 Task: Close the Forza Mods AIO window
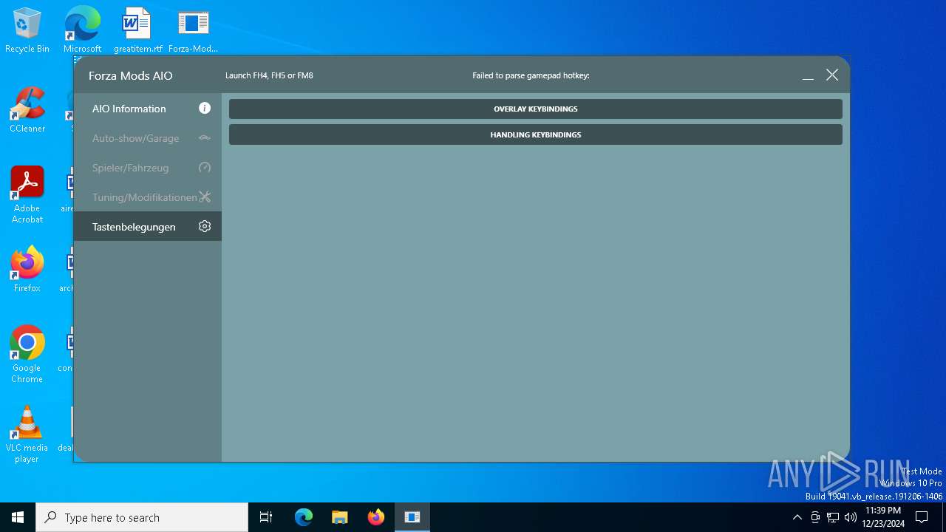pos(832,75)
